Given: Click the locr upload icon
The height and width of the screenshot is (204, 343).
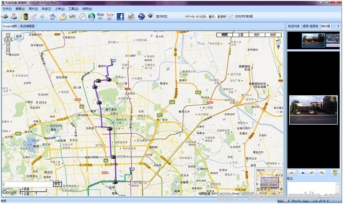Looking at the screenshot, I should (110, 17).
